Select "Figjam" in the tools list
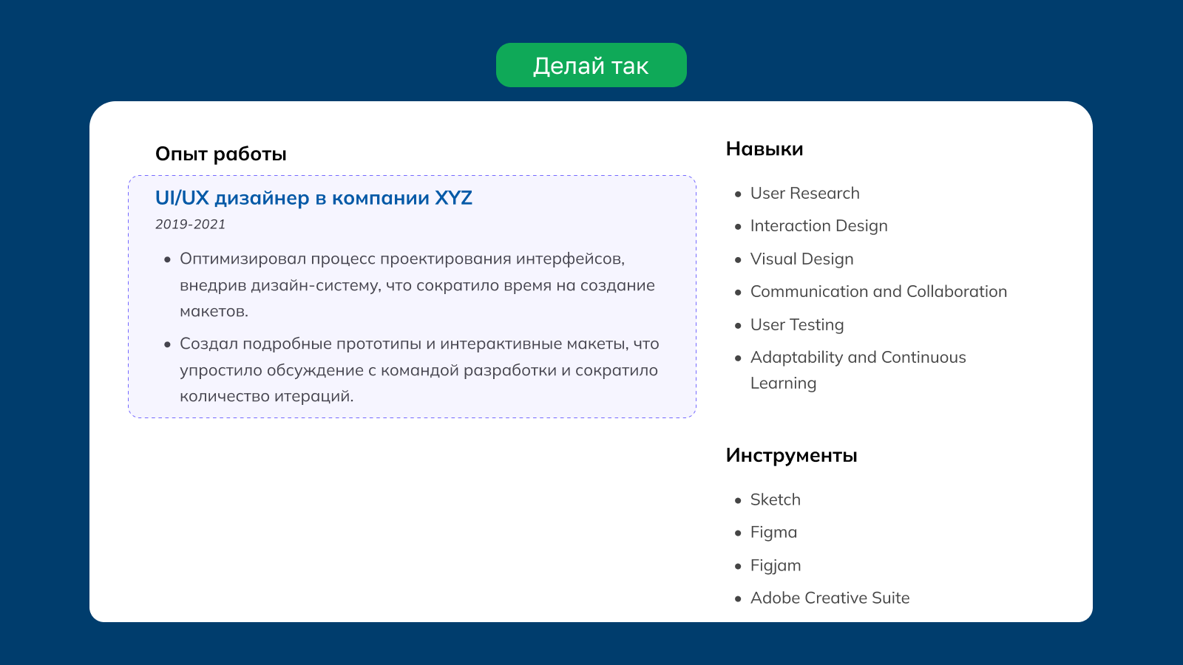This screenshot has height=665, width=1183. tap(776, 566)
